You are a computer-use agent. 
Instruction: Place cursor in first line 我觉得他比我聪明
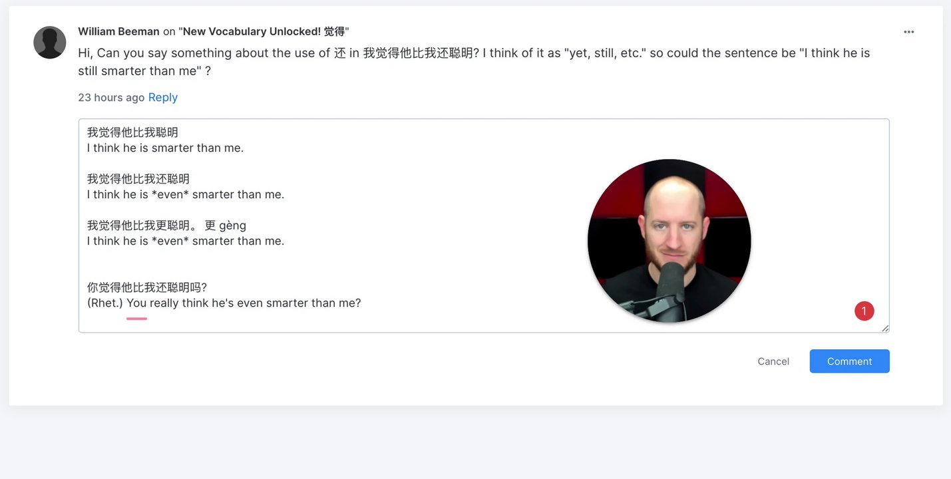[x=132, y=132]
